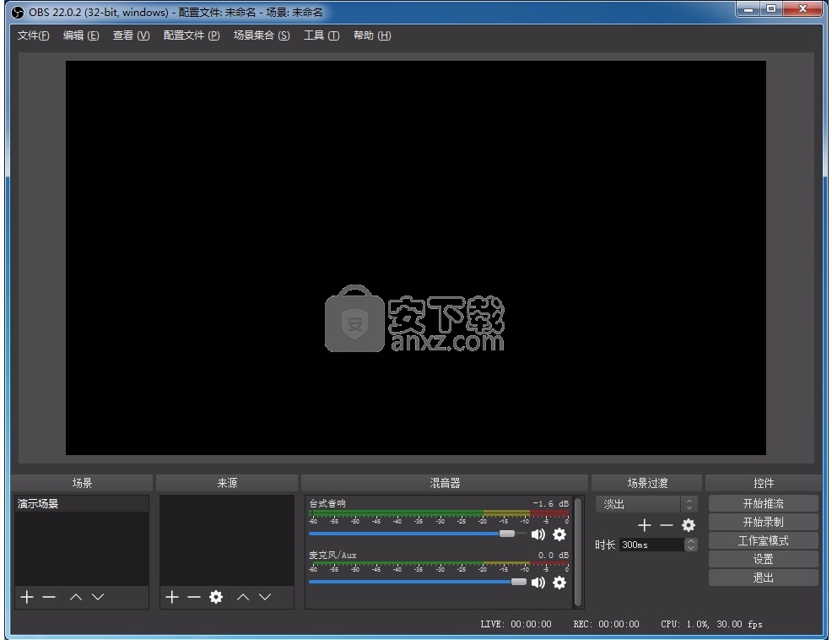Open 台式音响 audio settings gear
This screenshot has width=832, height=640.
pos(559,534)
